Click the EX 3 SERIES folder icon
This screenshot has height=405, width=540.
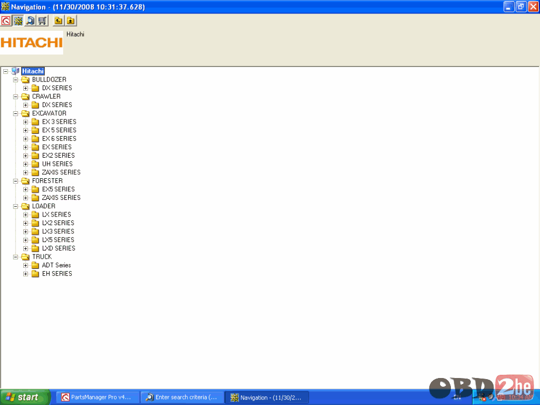pyautogui.click(x=35, y=122)
